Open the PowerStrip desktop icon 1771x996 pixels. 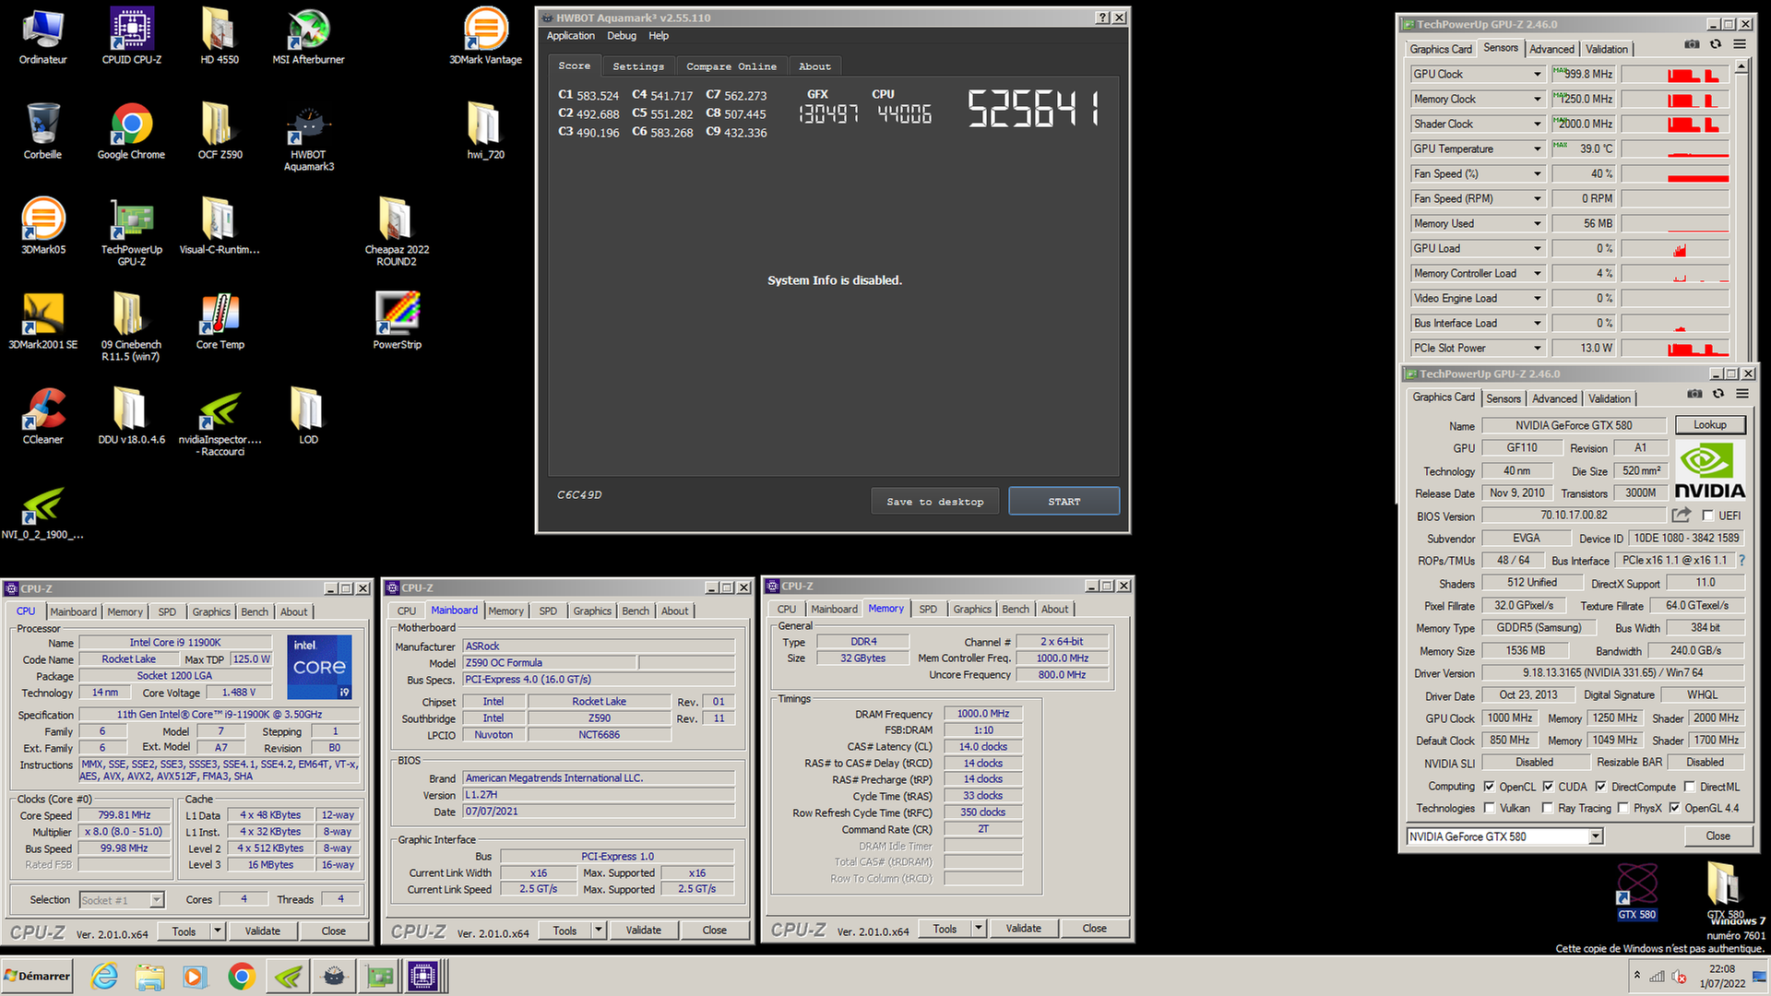click(x=397, y=321)
